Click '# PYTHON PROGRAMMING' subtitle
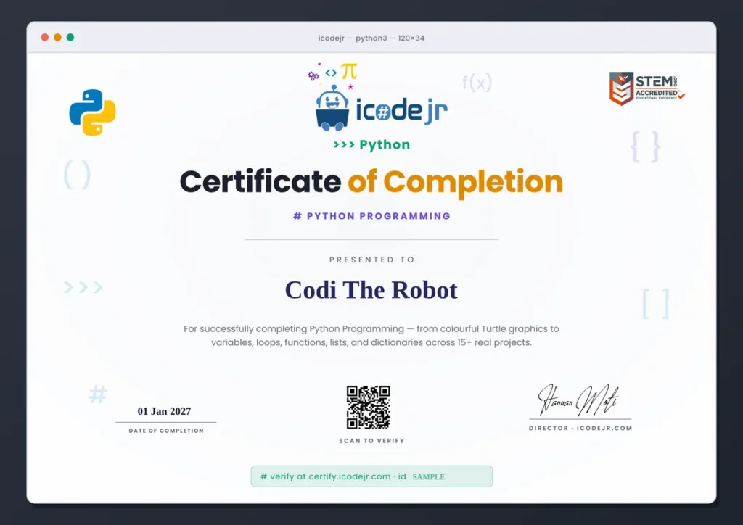This screenshot has width=743, height=525. [371, 216]
